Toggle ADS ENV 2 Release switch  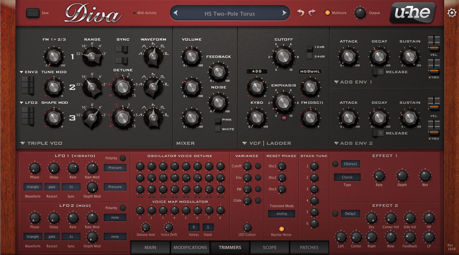378,133
